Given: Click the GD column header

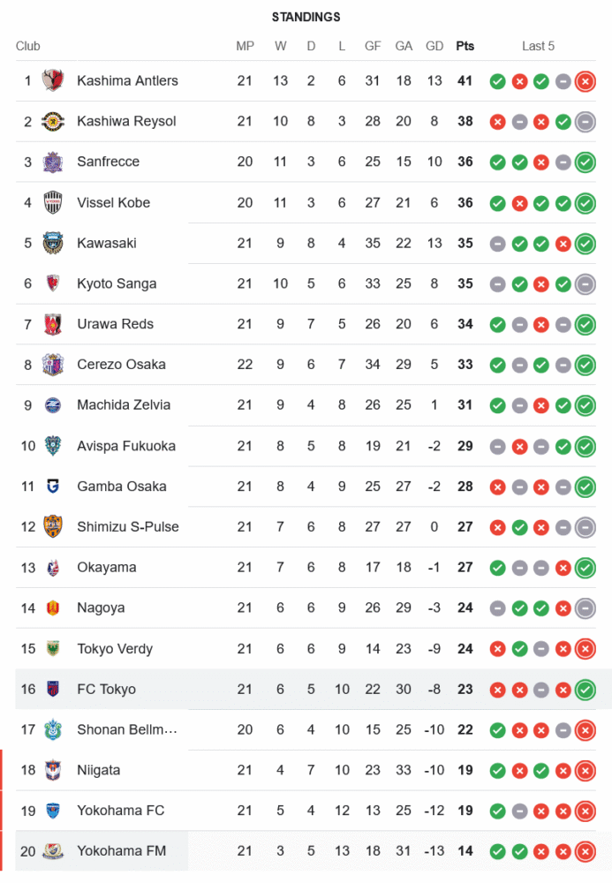Looking at the screenshot, I should (x=434, y=46).
